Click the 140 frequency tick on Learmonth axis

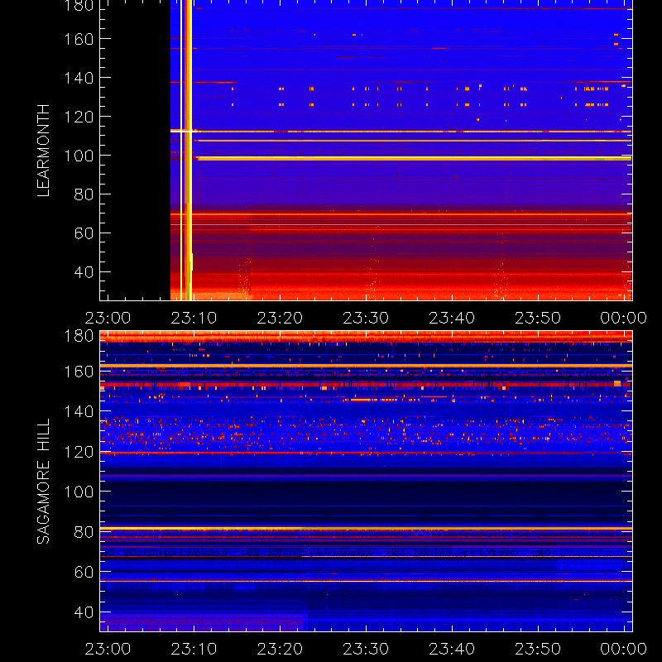(x=79, y=78)
